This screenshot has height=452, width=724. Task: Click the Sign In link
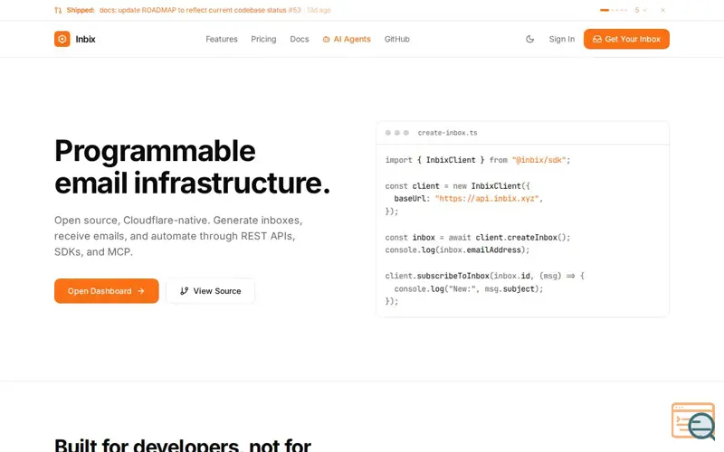coord(561,39)
